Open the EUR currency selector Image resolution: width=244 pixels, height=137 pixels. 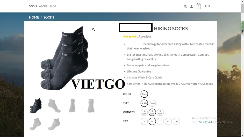click(x=207, y=6)
